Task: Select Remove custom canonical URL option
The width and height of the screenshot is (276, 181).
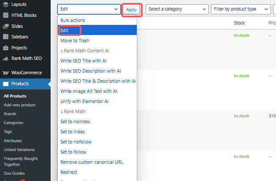Action: pyautogui.click(x=92, y=162)
